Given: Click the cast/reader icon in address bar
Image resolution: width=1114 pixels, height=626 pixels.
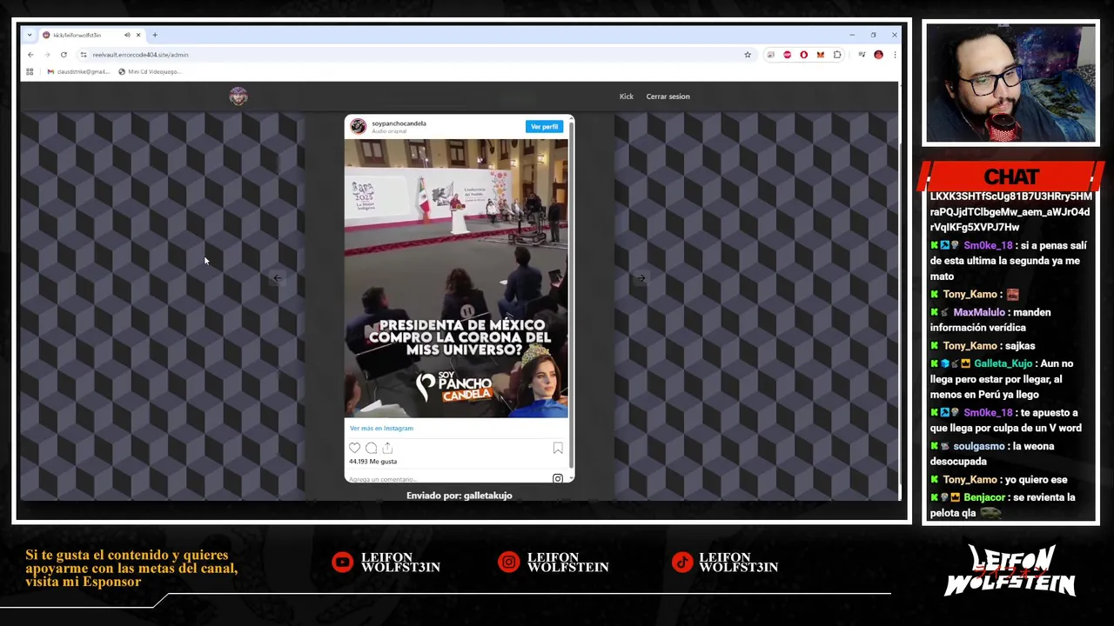Looking at the screenshot, I should click(770, 55).
